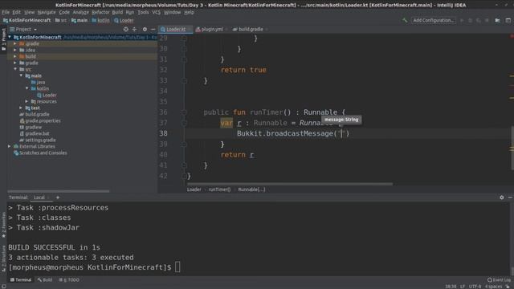Image resolution: width=514 pixels, height=289 pixels.
Task: Select gradlew.bat in project tree
Action: point(35,133)
